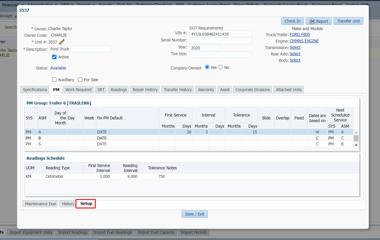Tick the For Sale checkbox

pyautogui.click(x=80, y=80)
